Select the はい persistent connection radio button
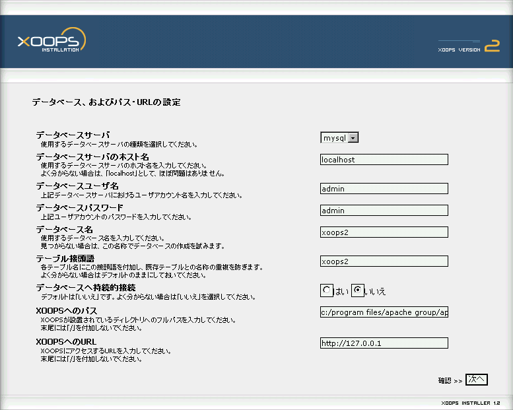Viewport: 513px width, 410px height. tap(326, 290)
